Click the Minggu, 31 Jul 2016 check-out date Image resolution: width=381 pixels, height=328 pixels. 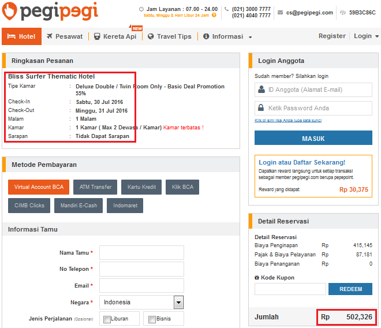(102, 111)
